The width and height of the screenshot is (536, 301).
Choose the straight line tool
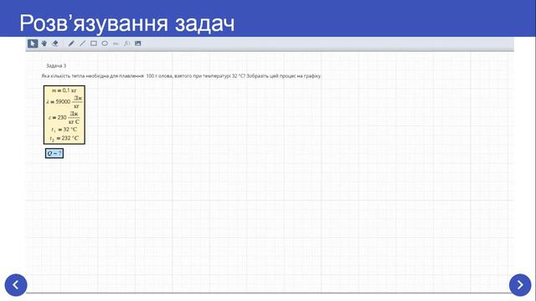82,43
